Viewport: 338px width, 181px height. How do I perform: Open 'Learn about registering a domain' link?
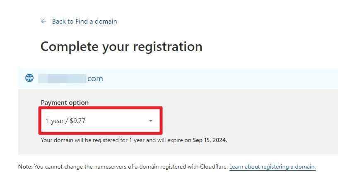click(x=273, y=167)
